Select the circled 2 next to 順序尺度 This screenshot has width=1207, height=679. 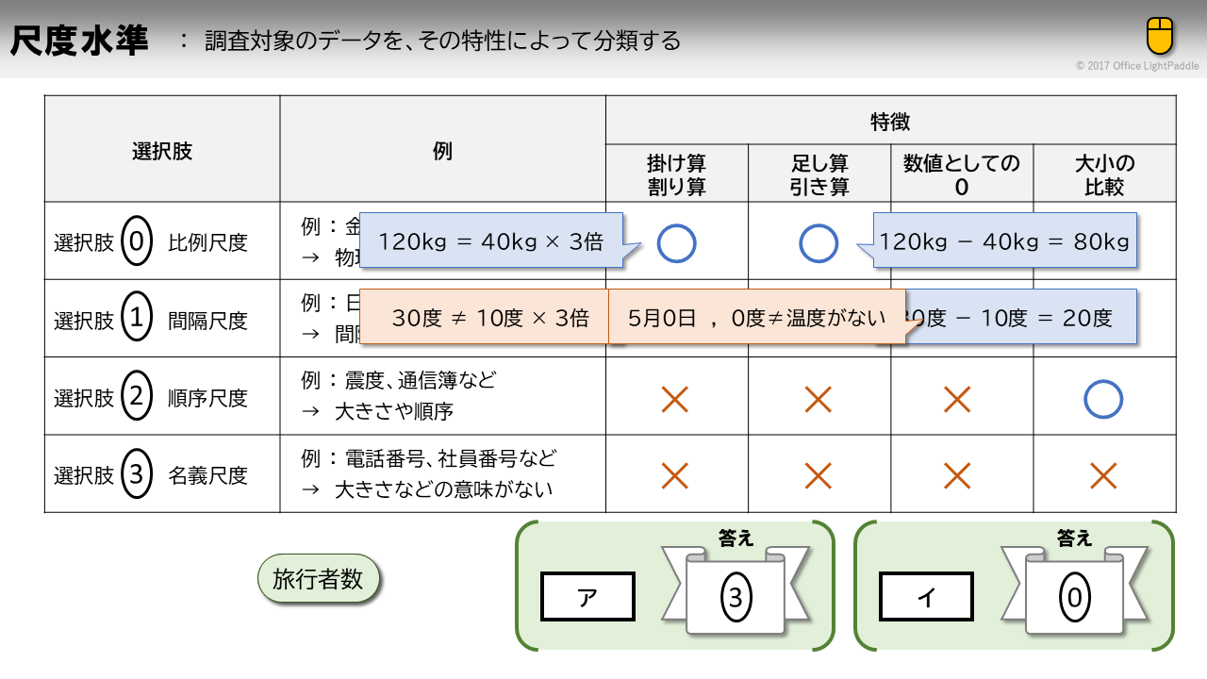tap(137, 398)
